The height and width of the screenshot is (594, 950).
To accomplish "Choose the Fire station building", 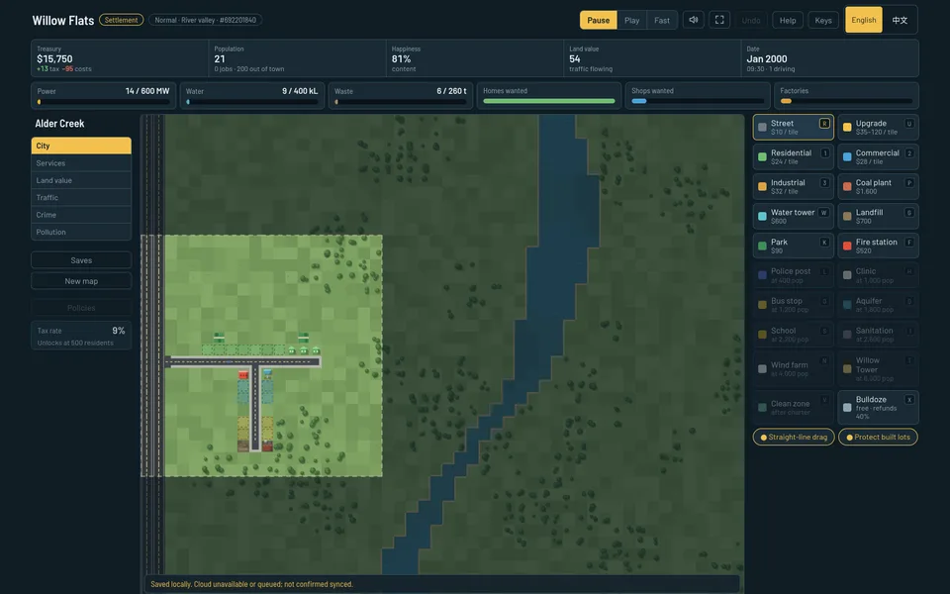I will point(878,247).
